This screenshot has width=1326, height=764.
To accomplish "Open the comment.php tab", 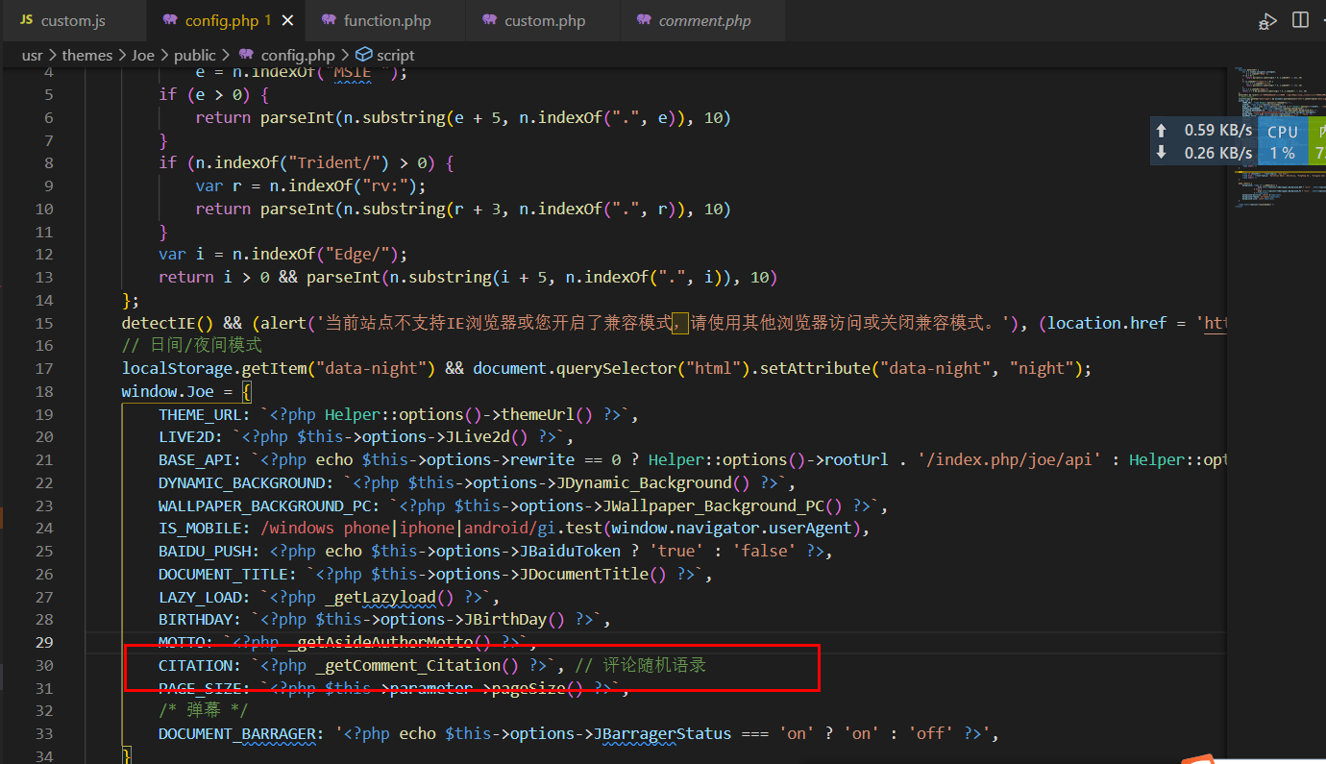I will click(704, 20).
